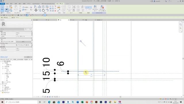This screenshot has width=184, height=104.
Task: Open Task View from the taskbar
Action: pyautogui.click(x=45, y=102)
